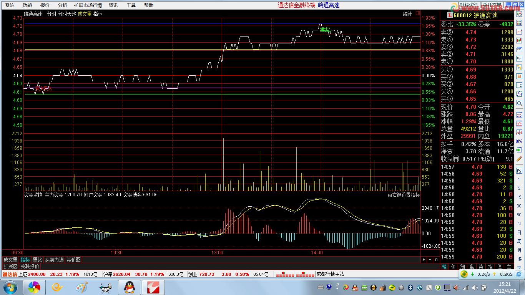
Task: Click the 财经资讯 button
Action: (x=469, y=5)
